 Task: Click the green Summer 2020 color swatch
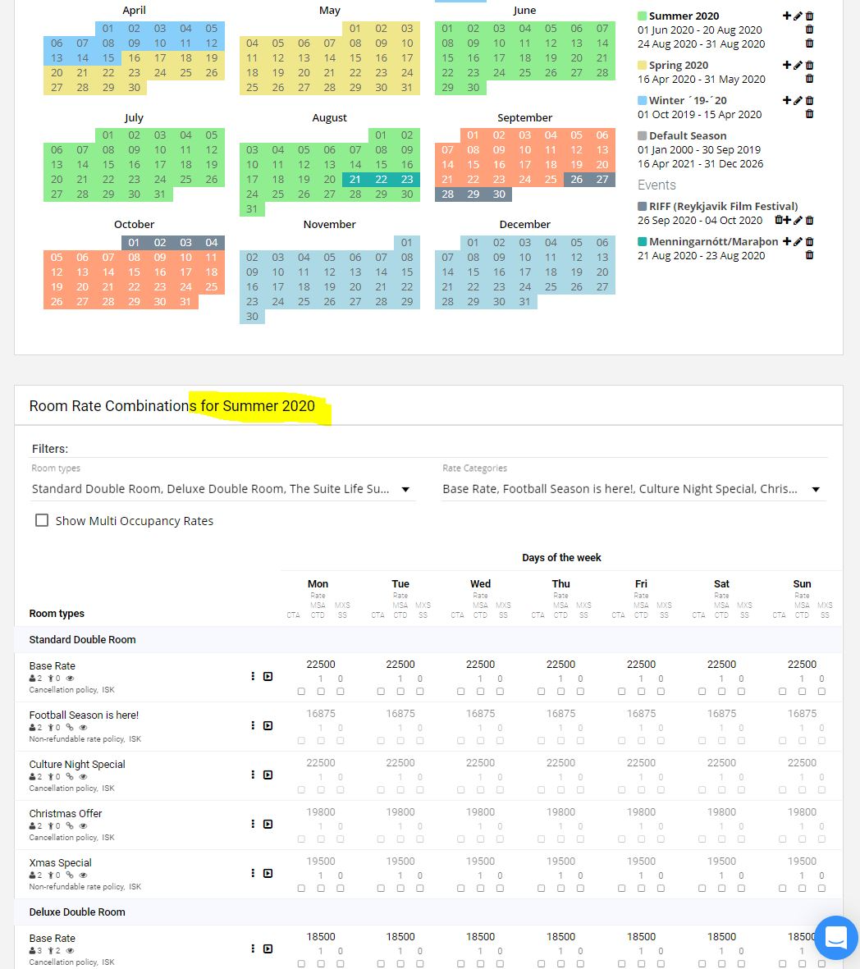(643, 16)
